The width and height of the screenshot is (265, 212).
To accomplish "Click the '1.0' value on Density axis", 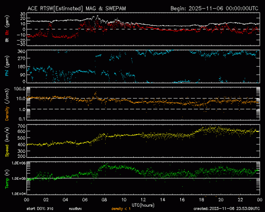I will click(22, 110).
